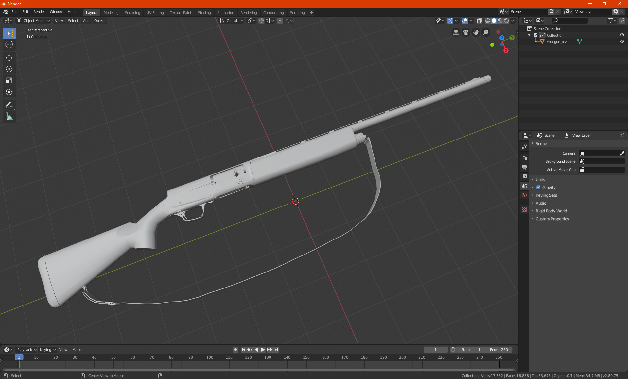Image resolution: width=628 pixels, height=379 pixels.
Task: Open the World properties tab
Action: pyautogui.click(x=524, y=195)
